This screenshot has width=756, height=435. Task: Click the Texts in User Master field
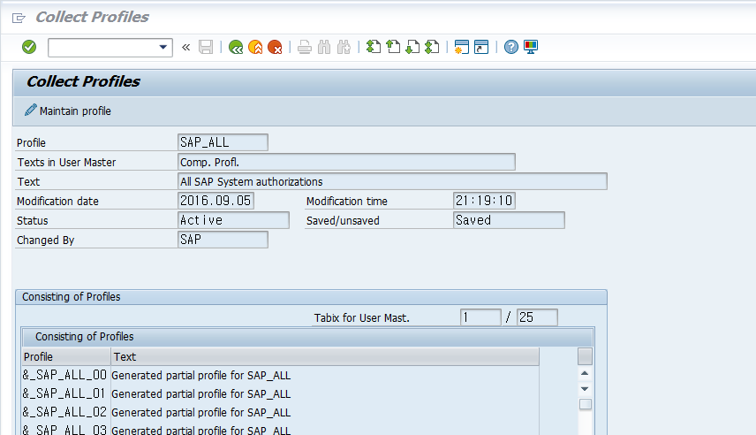click(x=346, y=162)
